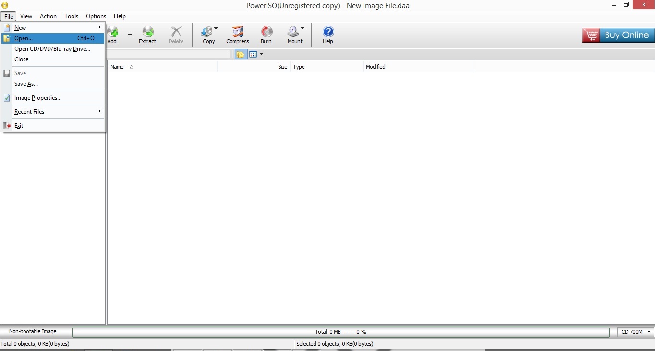Click the Copy disc toolbar icon
Screen dimensions: 655x351
tap(207, 32)
